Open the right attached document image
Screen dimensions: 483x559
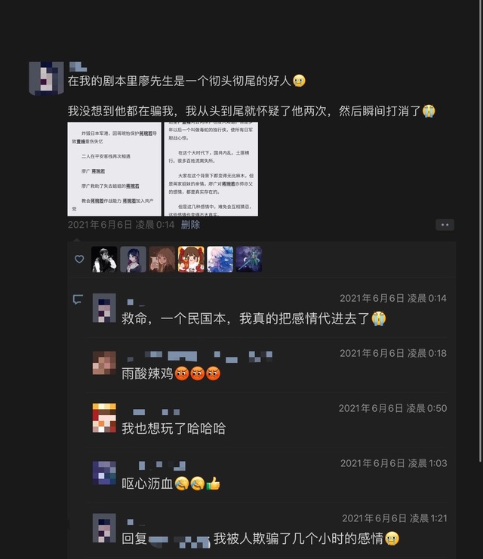(x=211, y=169)
